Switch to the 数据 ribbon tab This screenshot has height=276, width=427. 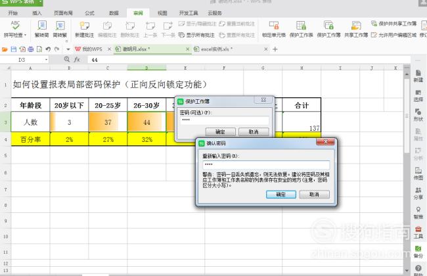coord(114,13)
